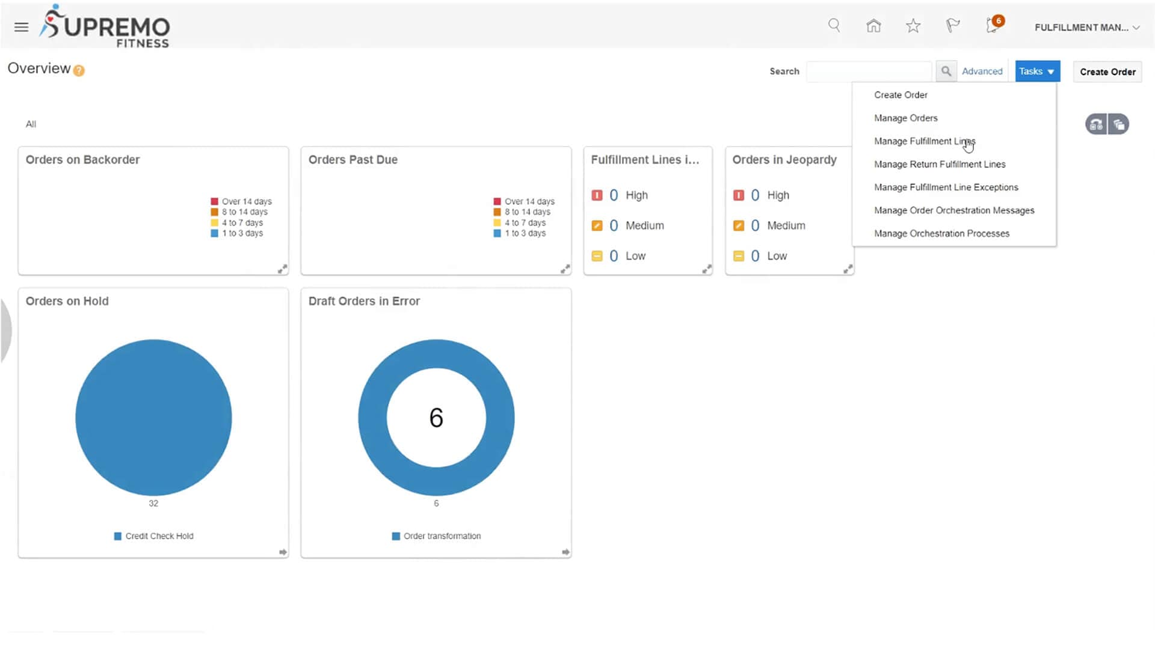Expand the Tasks dropdown

click(x=1036, y=71)
